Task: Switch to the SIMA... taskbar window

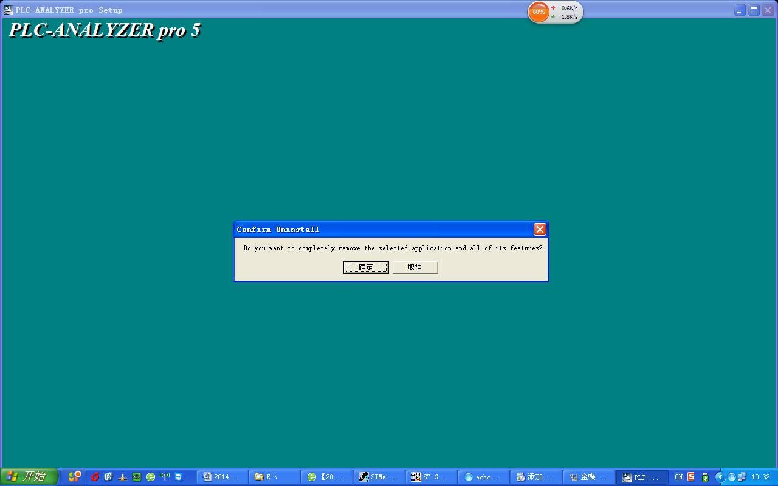Action: [x=379, y=477]
